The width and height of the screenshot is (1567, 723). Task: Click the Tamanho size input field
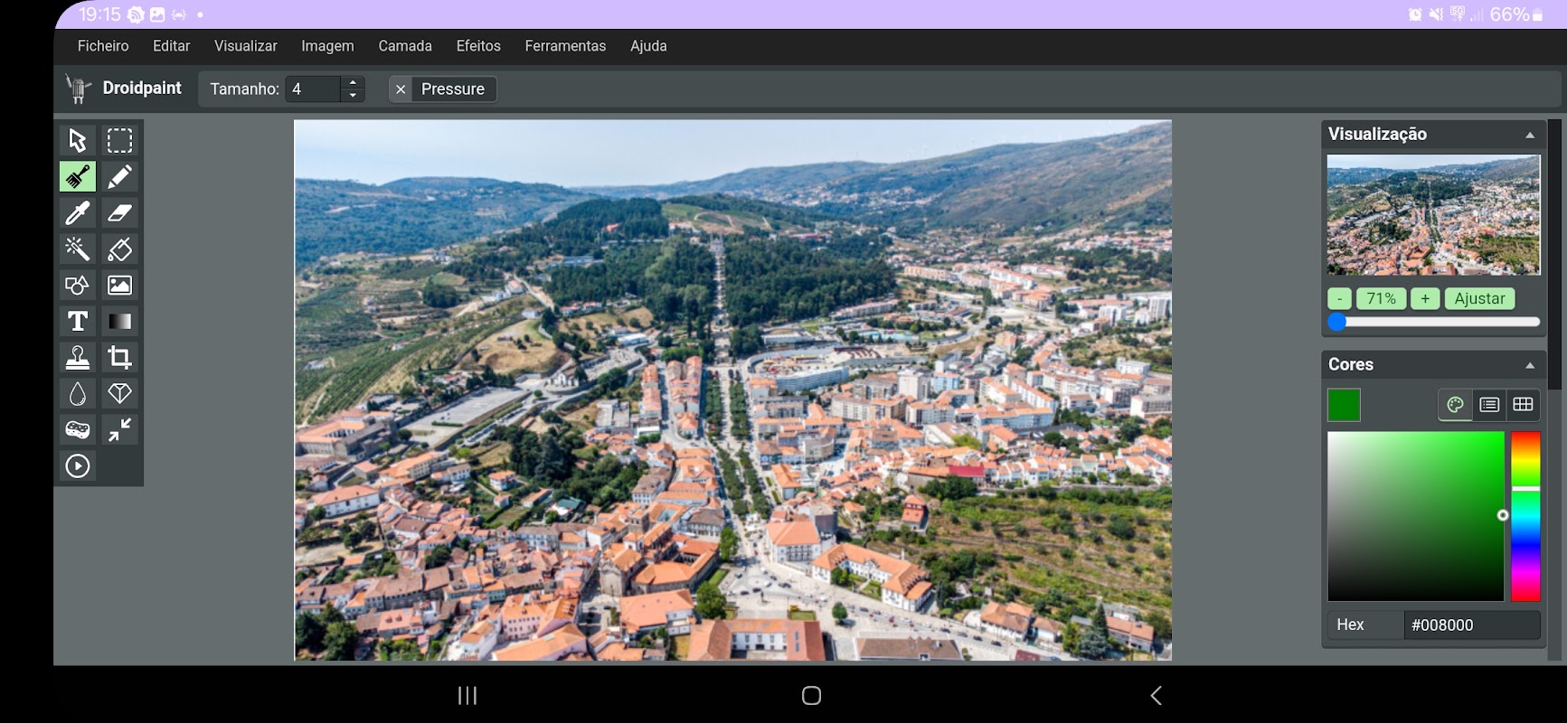(313, 89)
